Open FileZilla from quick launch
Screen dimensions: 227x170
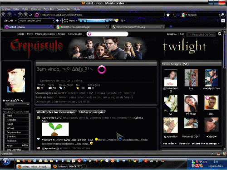tap(79, 161)
